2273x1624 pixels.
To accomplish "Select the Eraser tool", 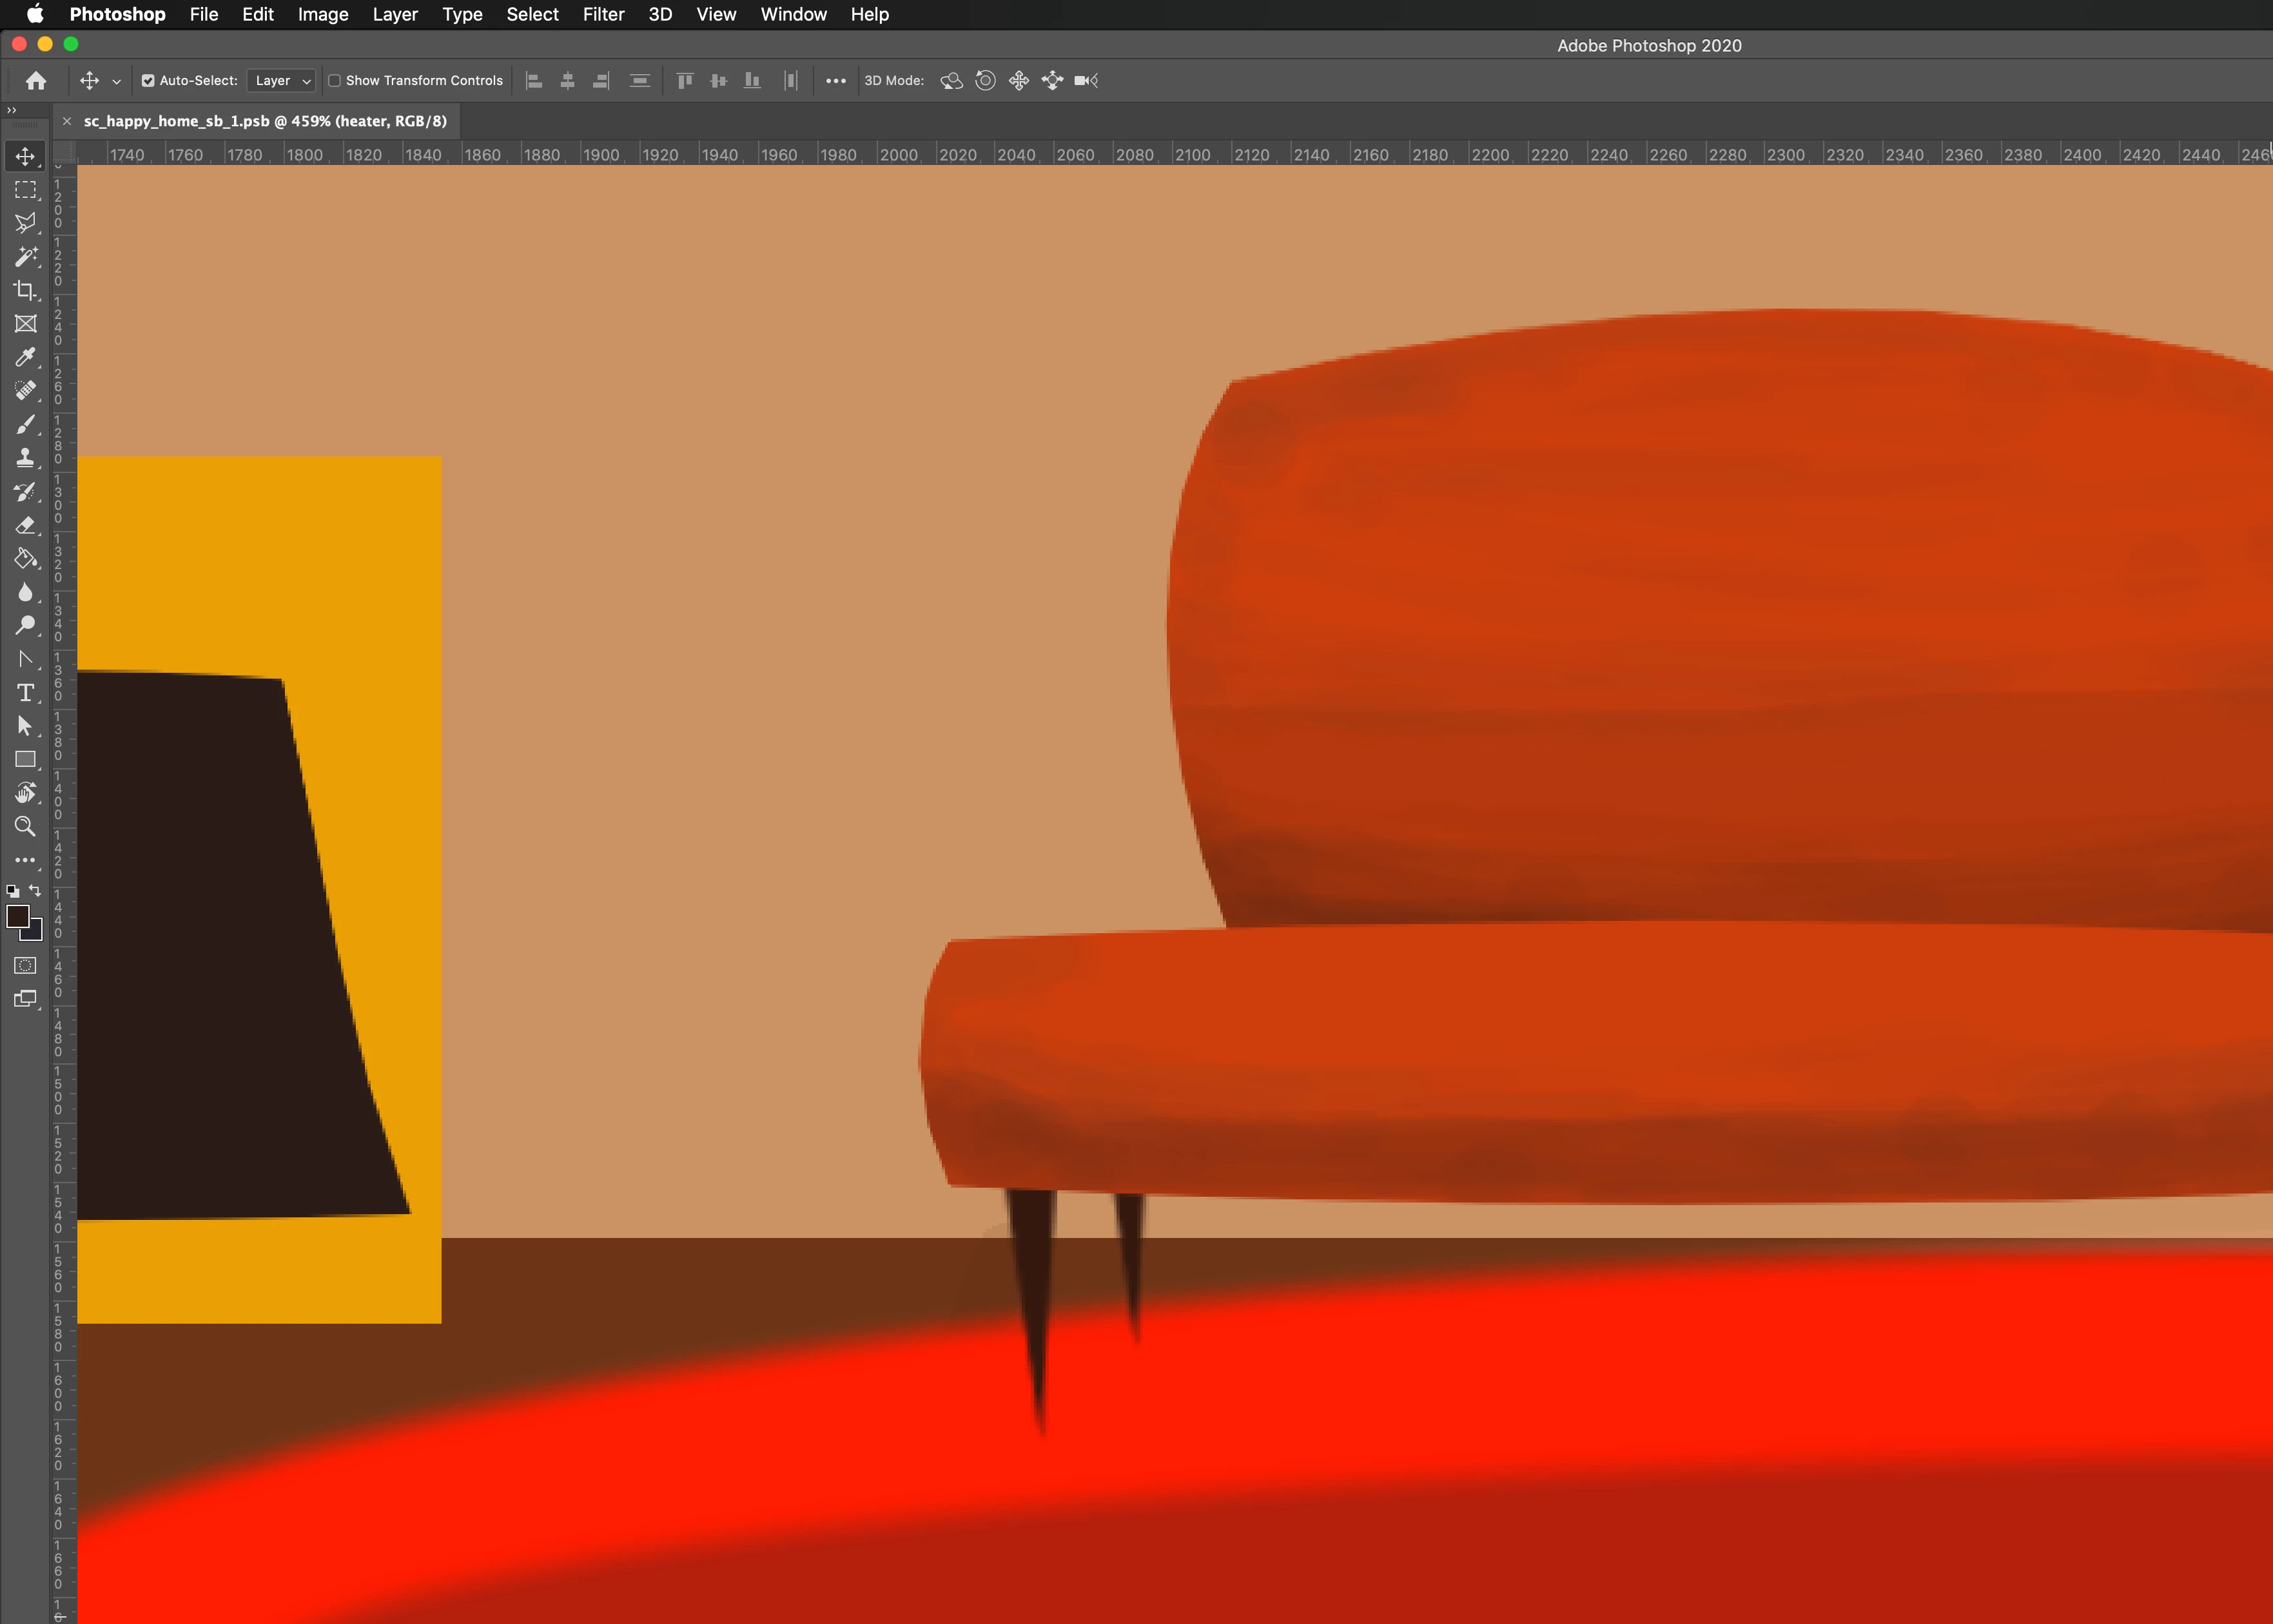I will coord(25,525).
